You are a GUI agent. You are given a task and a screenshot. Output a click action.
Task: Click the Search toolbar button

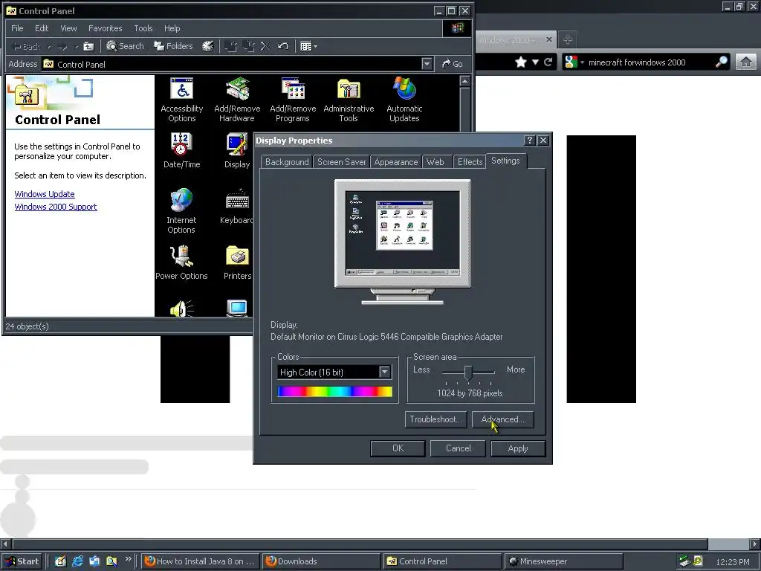point(125,46)
